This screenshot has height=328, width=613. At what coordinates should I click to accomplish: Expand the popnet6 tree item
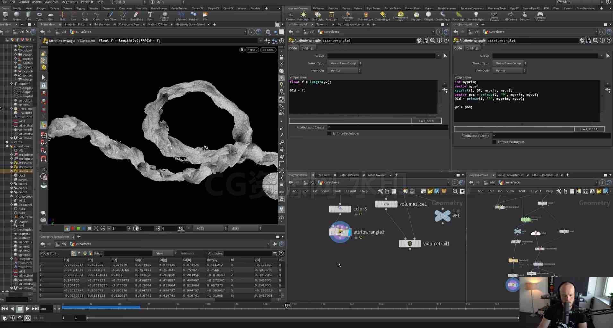[11, 84]
